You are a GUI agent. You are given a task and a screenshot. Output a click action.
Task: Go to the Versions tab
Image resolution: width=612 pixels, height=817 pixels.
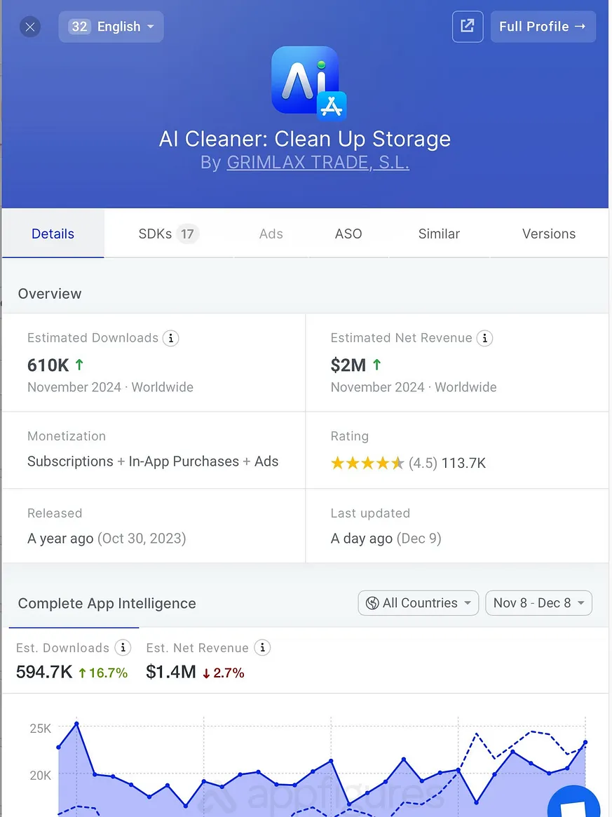[549, 234]
